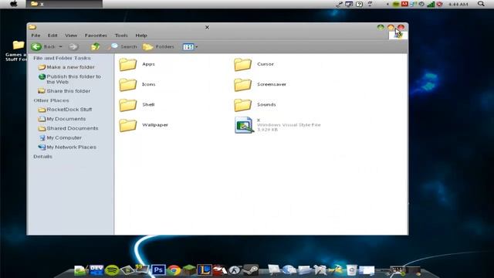This screenshot has height=278, width=494.
Task: Collapse the Other Places section
Action: point(51,100)
